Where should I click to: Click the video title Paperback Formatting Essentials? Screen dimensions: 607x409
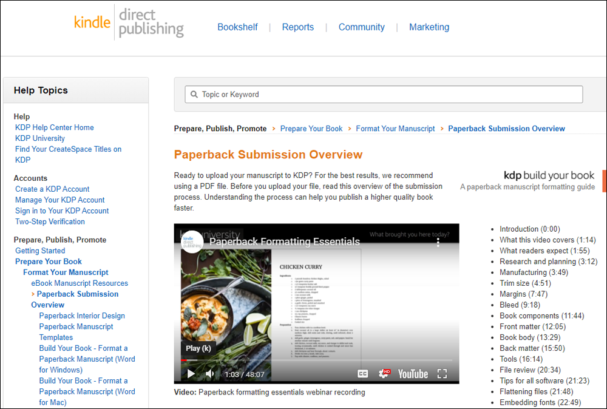tap(285, 242)
